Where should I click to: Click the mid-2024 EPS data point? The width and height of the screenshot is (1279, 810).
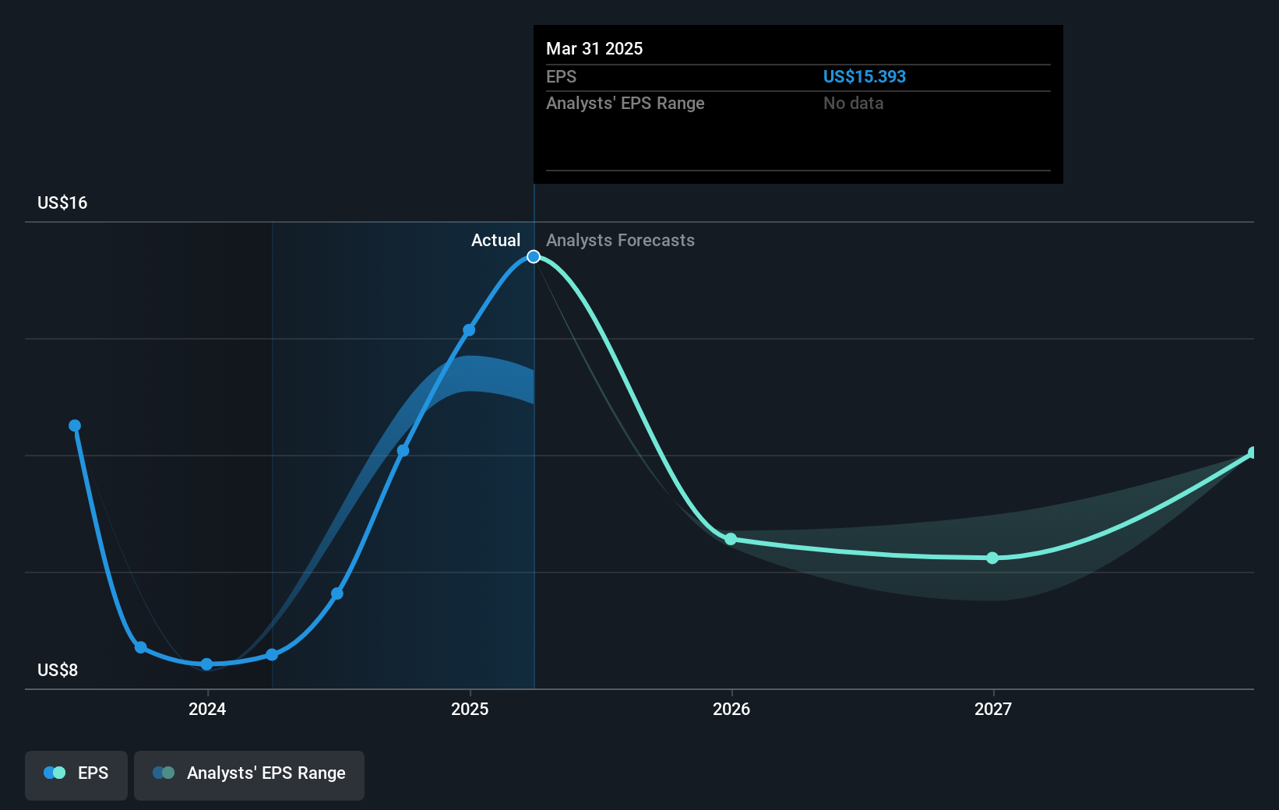337,593
